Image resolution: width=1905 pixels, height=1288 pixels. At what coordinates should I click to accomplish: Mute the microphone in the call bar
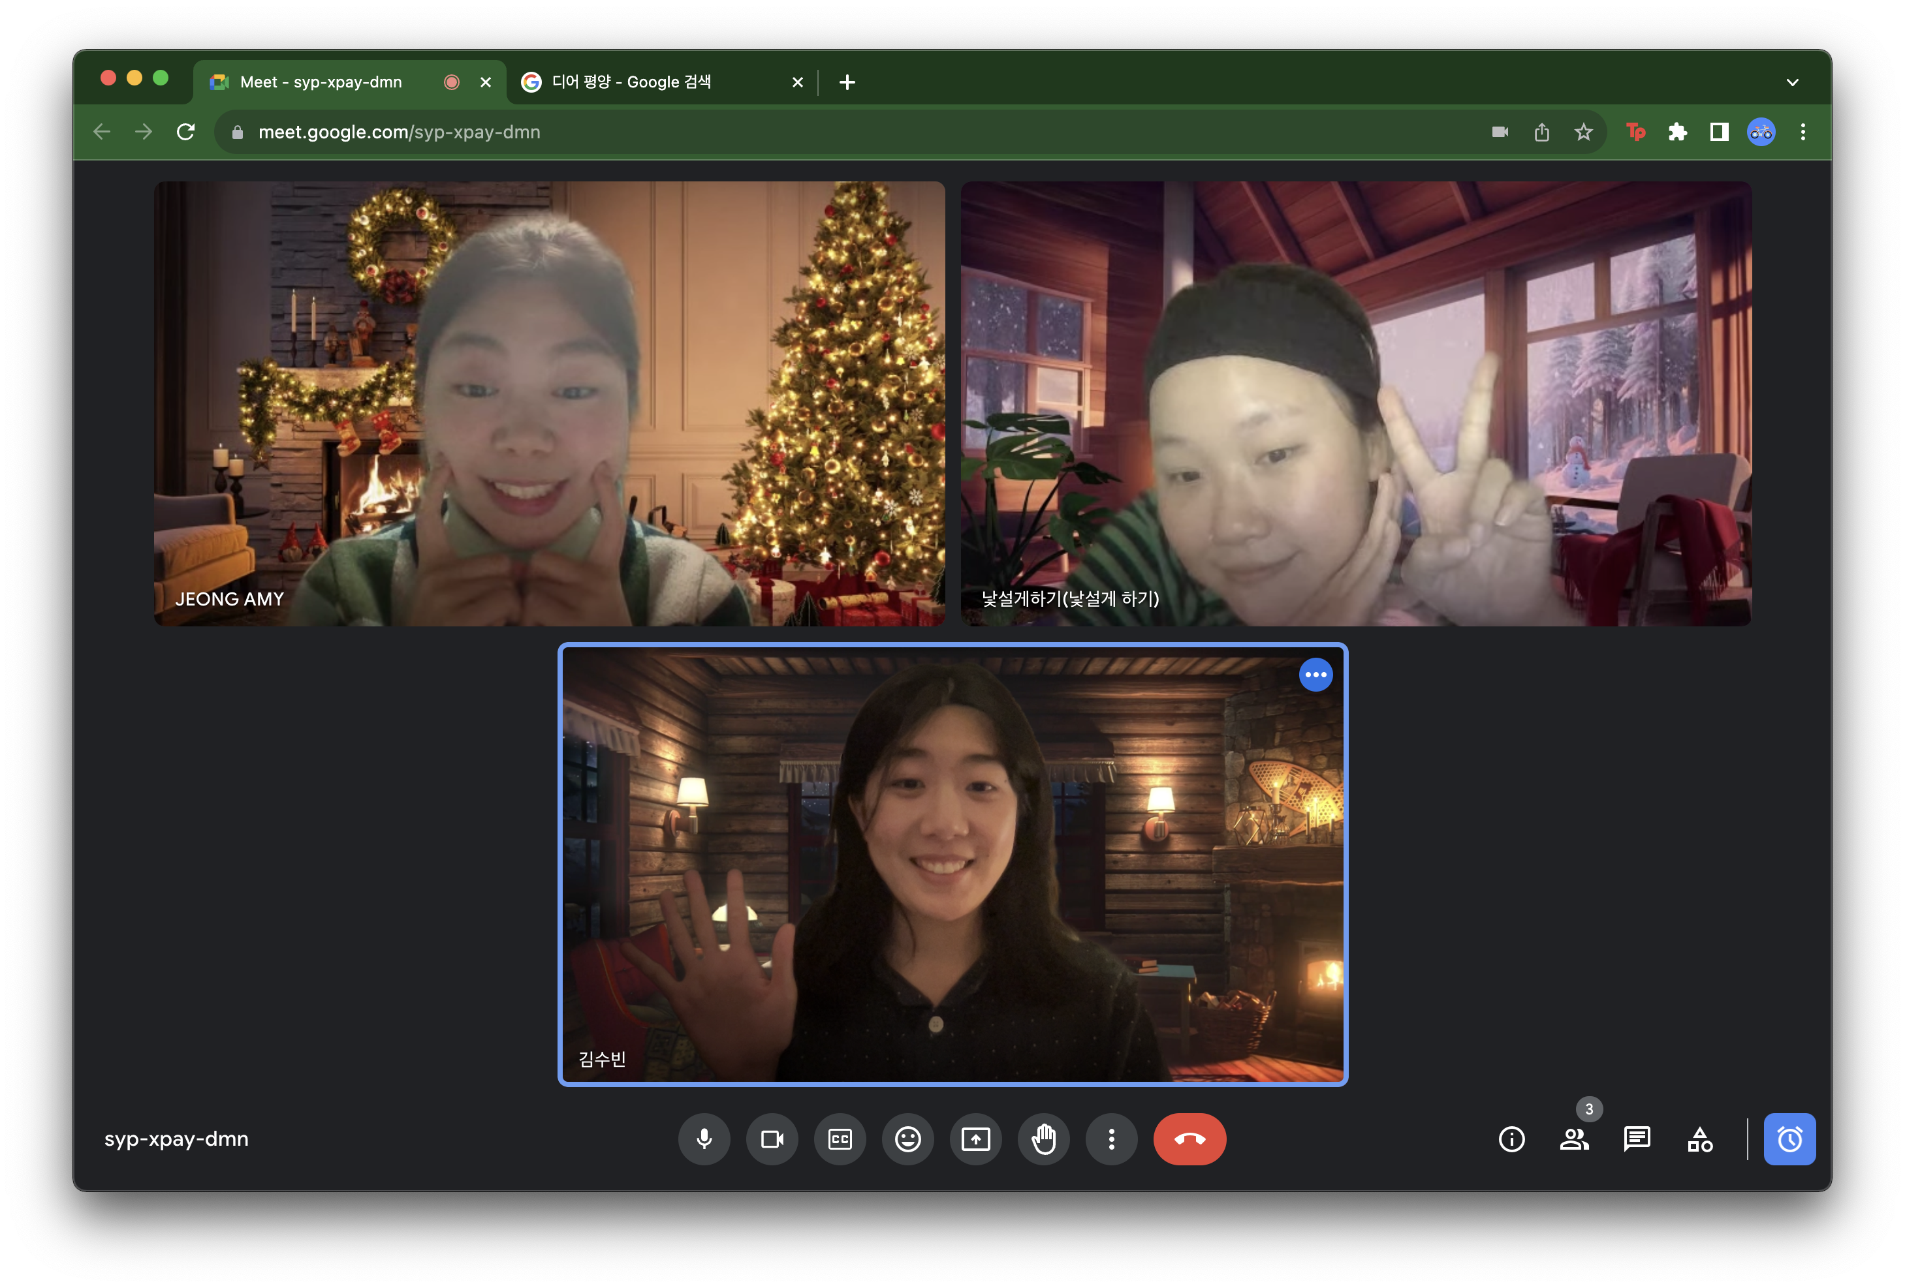pos(703,1139)
